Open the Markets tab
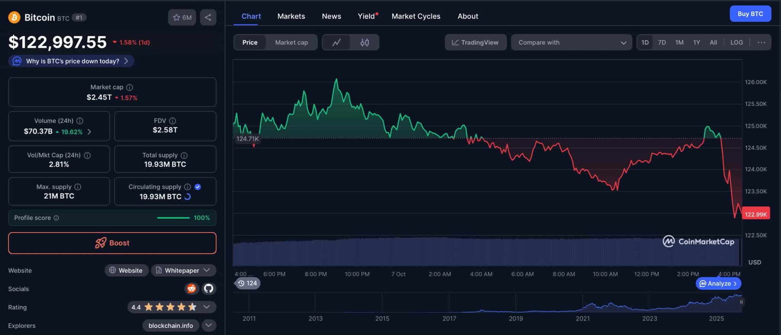Viewport: 781px width, 335px height. pyautogui.click(x=291, y=16)
